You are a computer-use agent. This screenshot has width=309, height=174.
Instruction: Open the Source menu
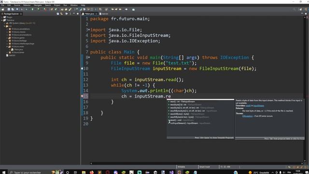(17, 5)
